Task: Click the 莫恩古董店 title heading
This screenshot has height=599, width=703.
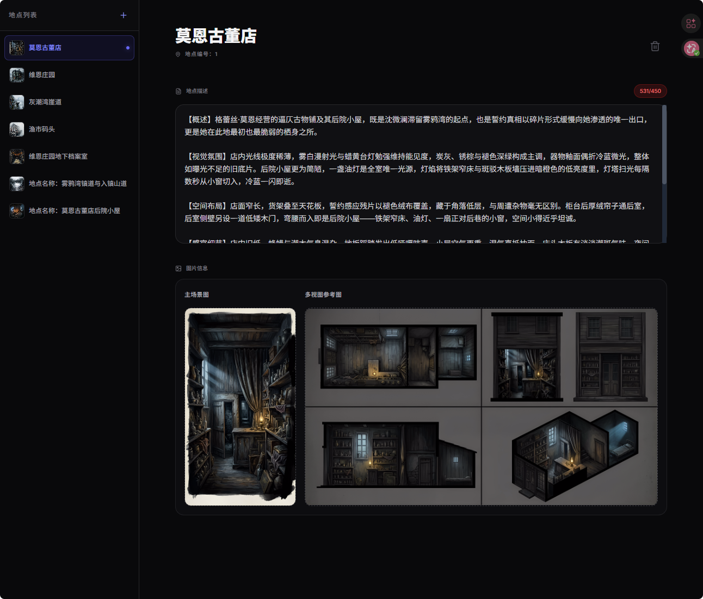Action: [x=216, y=36]
